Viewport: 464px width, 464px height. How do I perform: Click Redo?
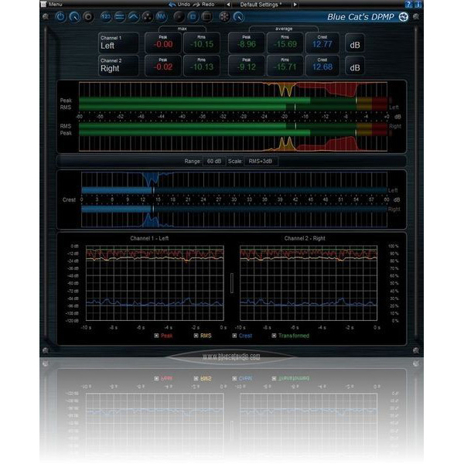tap(204, 5)
